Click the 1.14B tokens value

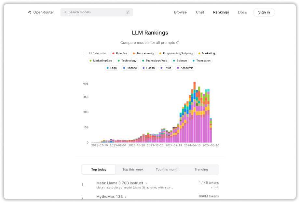click(209, 183)
